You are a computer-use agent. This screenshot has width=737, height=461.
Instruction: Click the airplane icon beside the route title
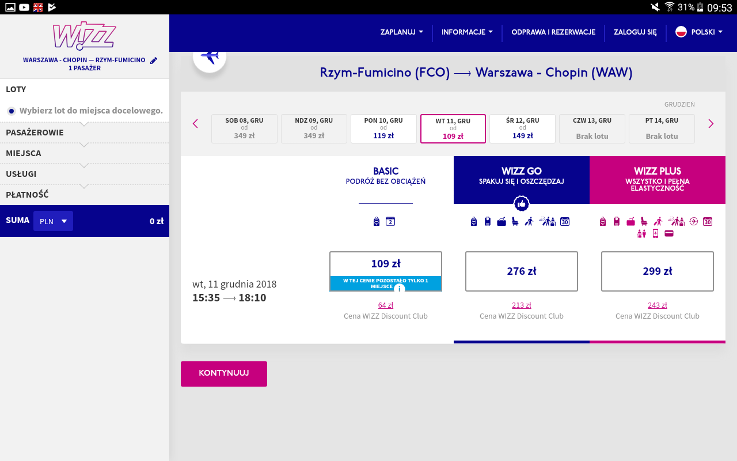tap(210, 57)
